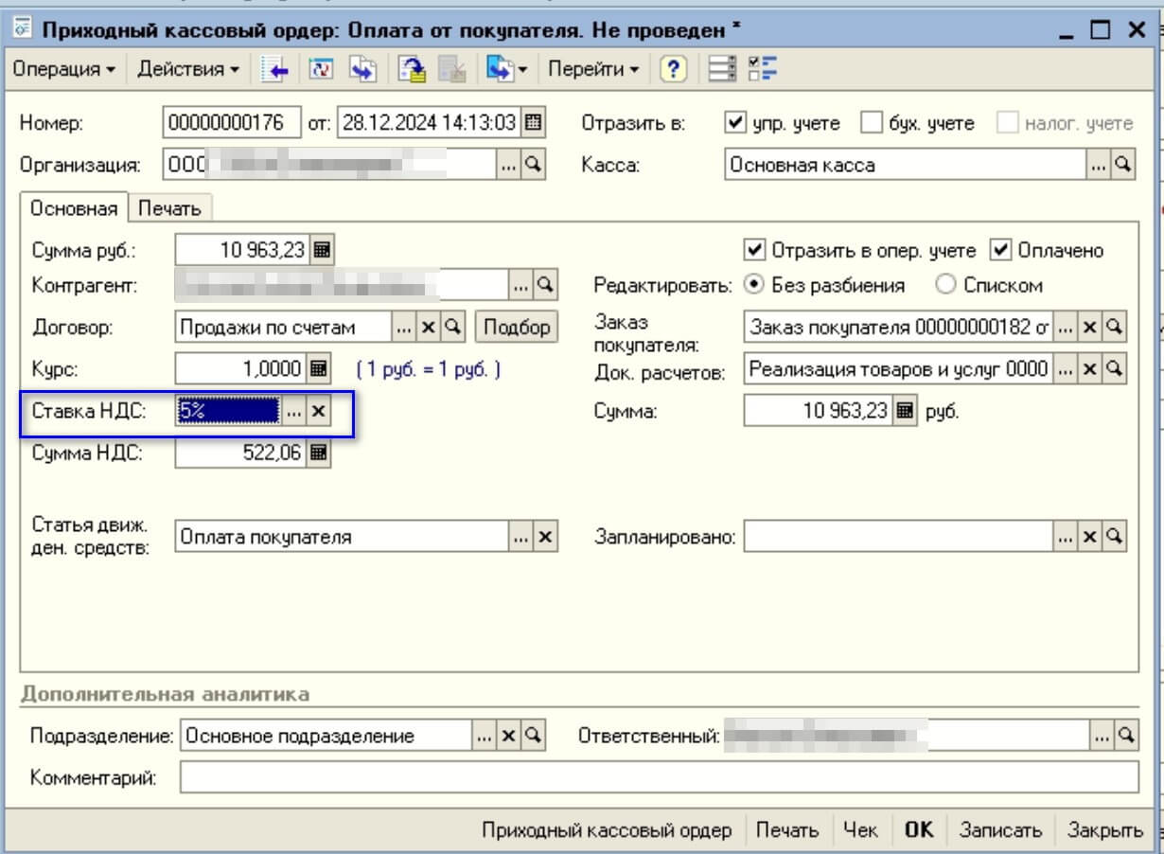Clear the Ставка НДС value with X
Viewport: 1164px width, 854px height.
(319, 411)
